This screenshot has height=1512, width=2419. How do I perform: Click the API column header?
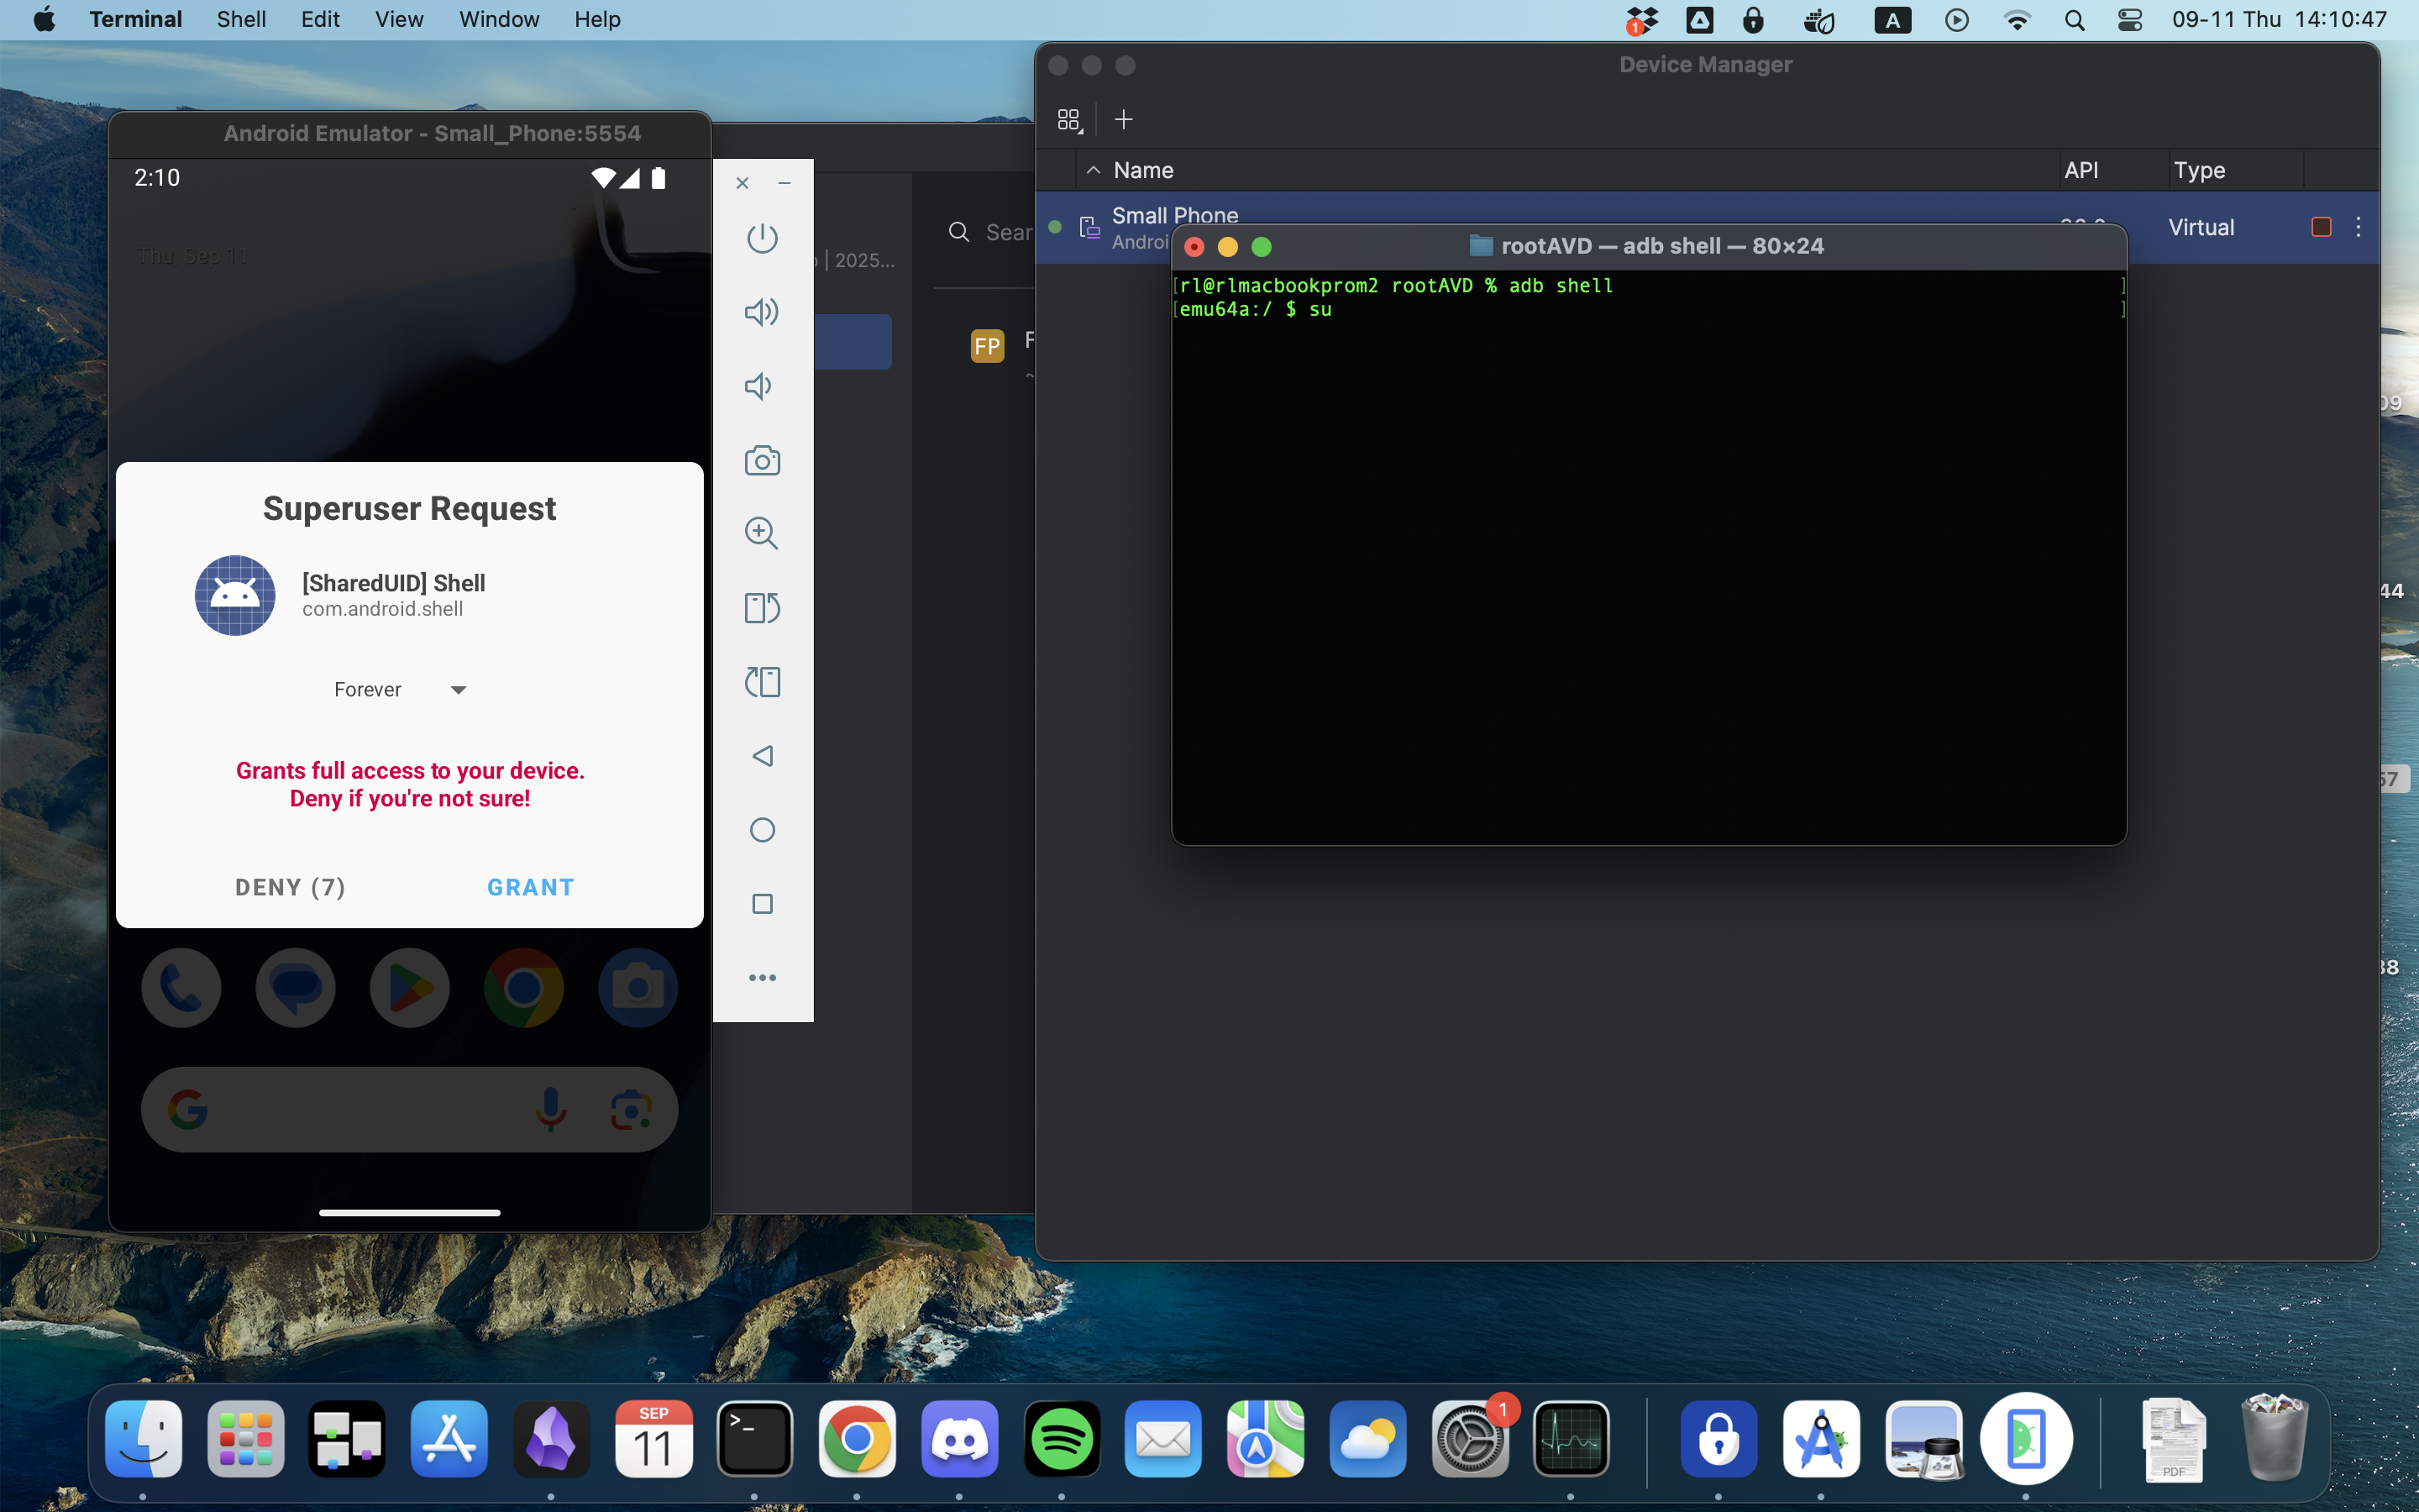pos(2081,170)
